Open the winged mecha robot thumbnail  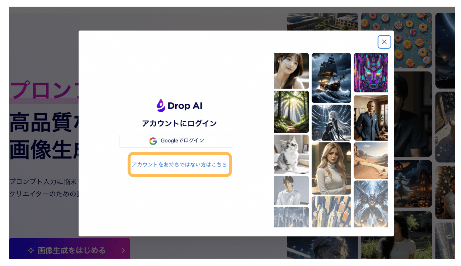[x=371, y=204]
